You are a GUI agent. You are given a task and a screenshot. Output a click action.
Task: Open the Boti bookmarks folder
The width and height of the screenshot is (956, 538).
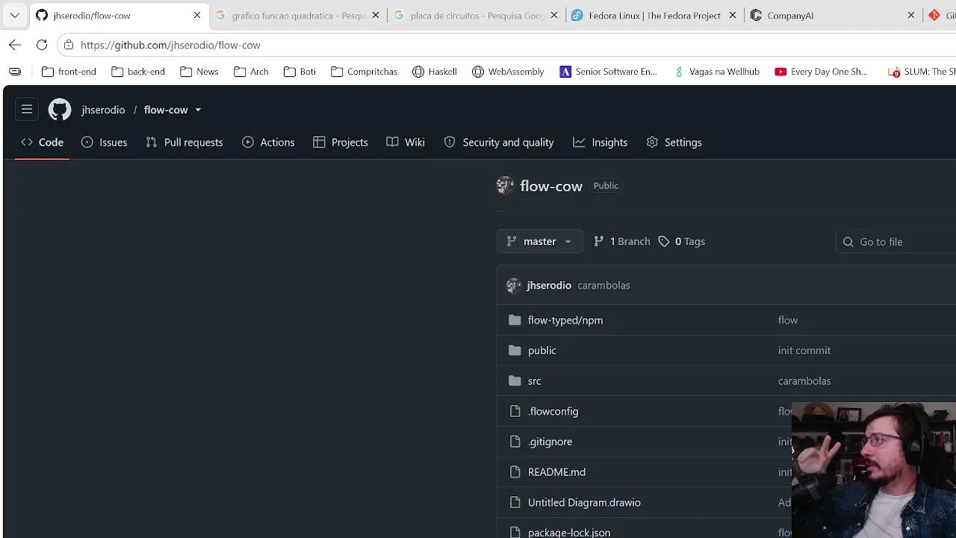(x=299, y=72)
